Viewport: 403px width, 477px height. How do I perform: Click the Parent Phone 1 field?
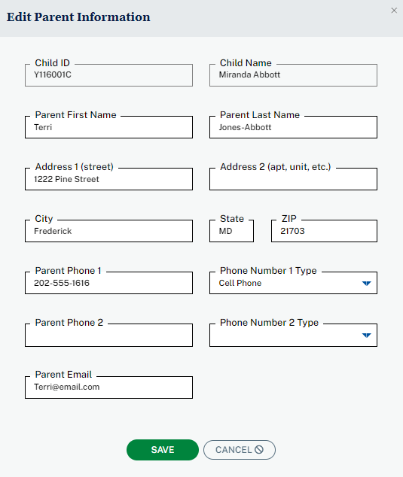pos(108,283)
